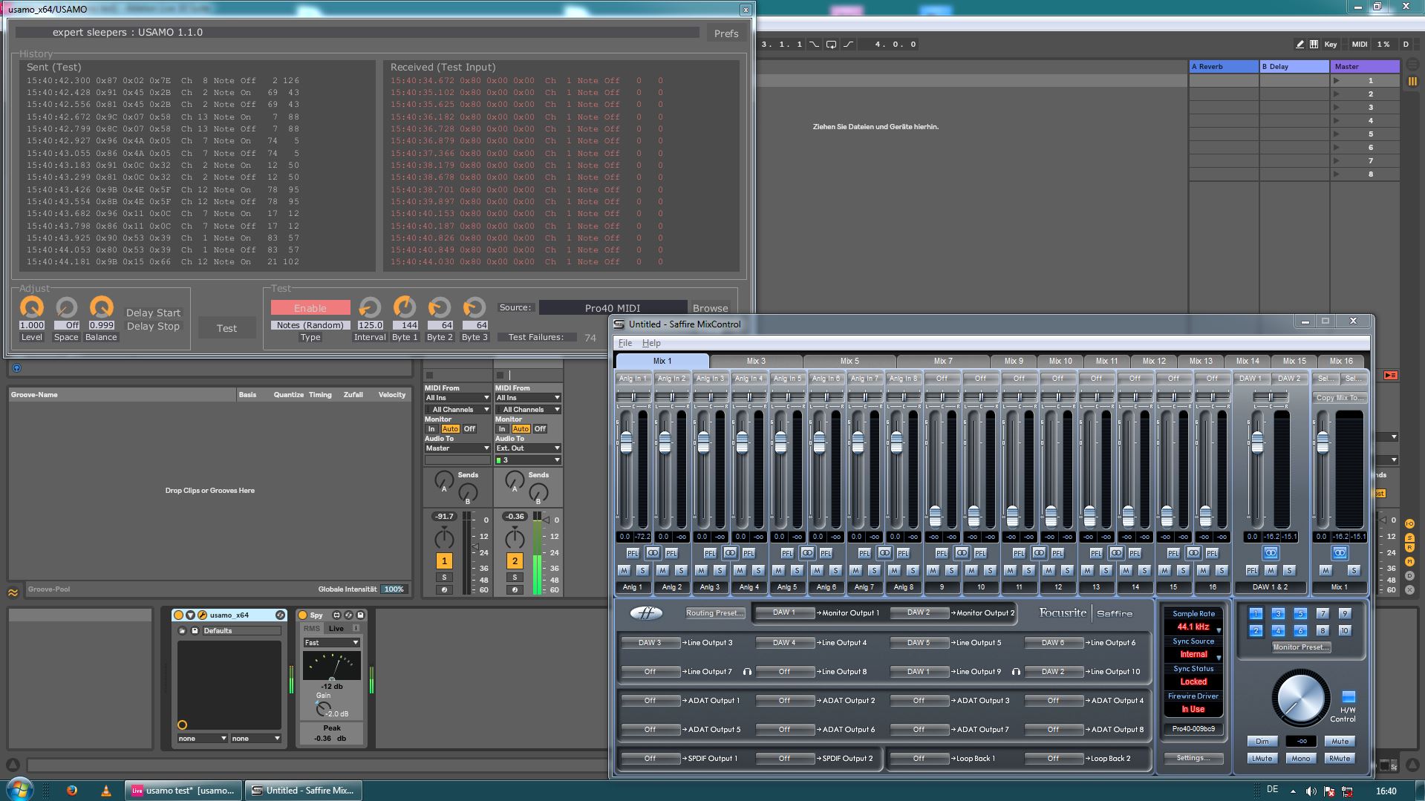
Task: Switch to Mix 5 tab
Action: pyautogui.click(x=850, y=361)
